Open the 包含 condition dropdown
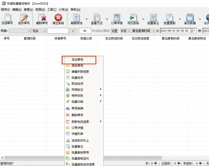This screenshot has height=166, width=209. coord(39,31)
